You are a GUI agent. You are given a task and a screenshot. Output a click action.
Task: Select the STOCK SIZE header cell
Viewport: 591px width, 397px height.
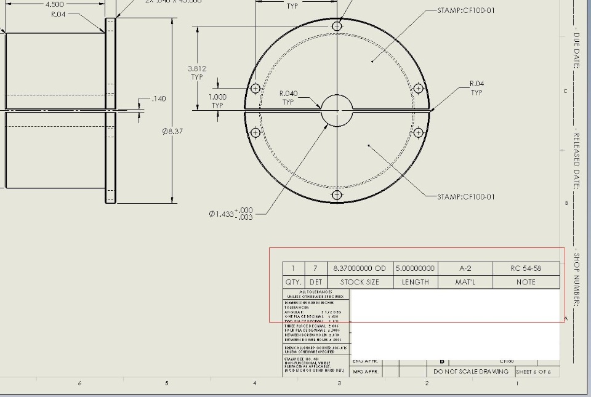pos(360,282)
